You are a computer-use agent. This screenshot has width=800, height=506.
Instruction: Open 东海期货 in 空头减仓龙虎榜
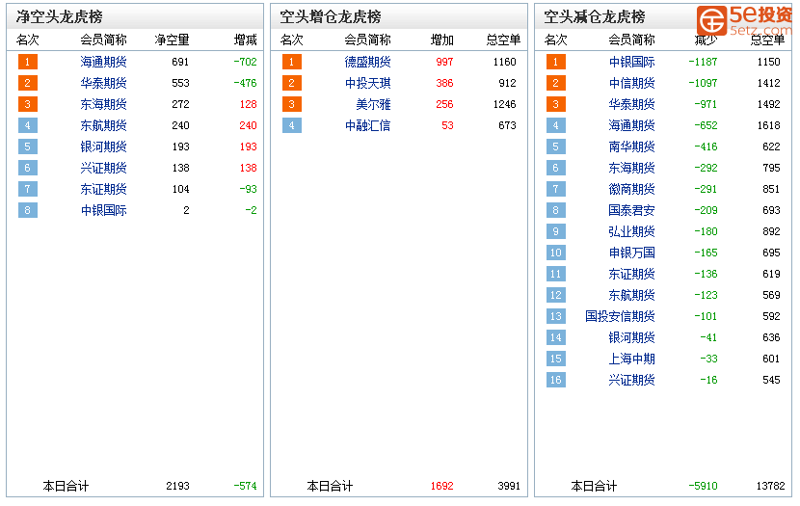[x=631, y=168]
